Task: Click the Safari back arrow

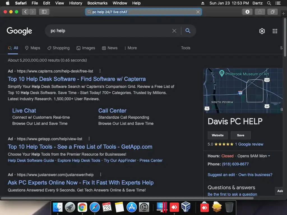Action: [x=26, y=12]
